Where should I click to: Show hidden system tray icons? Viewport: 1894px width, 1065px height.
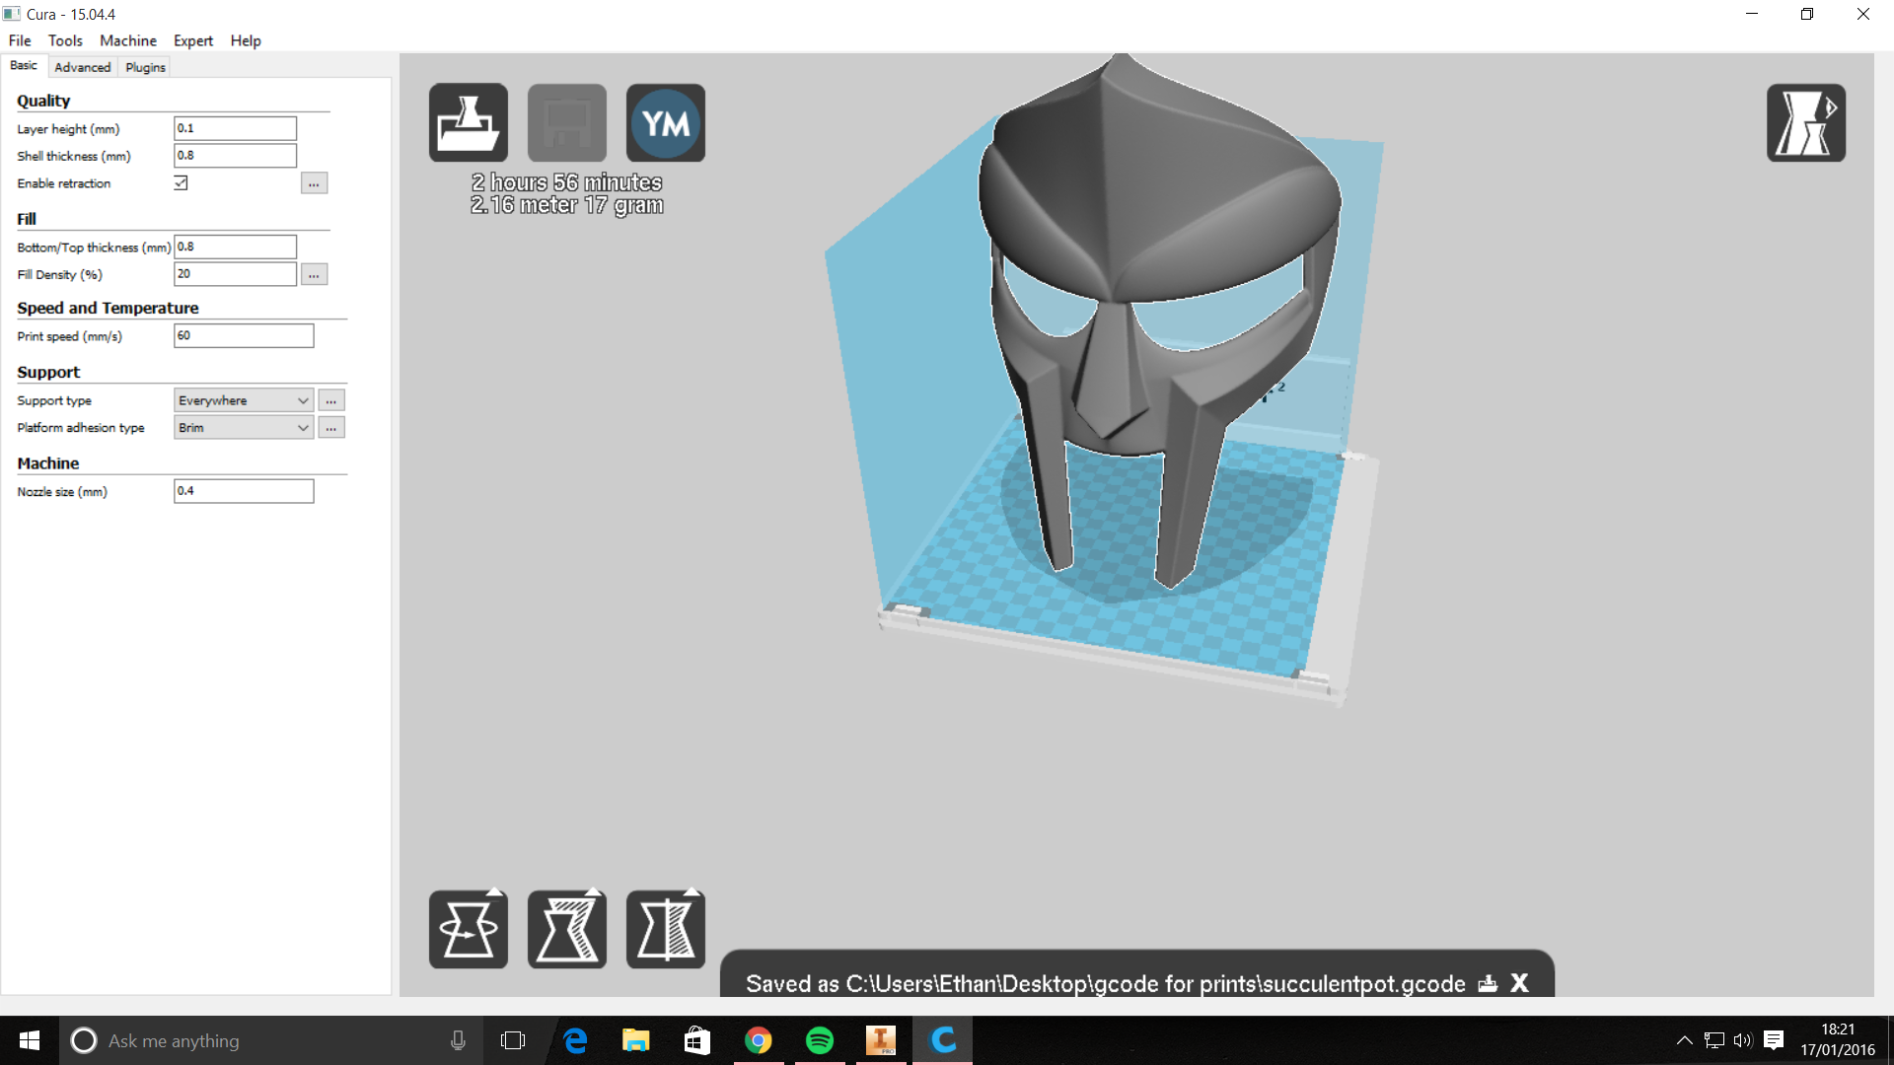pyautogui.click(x=1685, y=1040)
